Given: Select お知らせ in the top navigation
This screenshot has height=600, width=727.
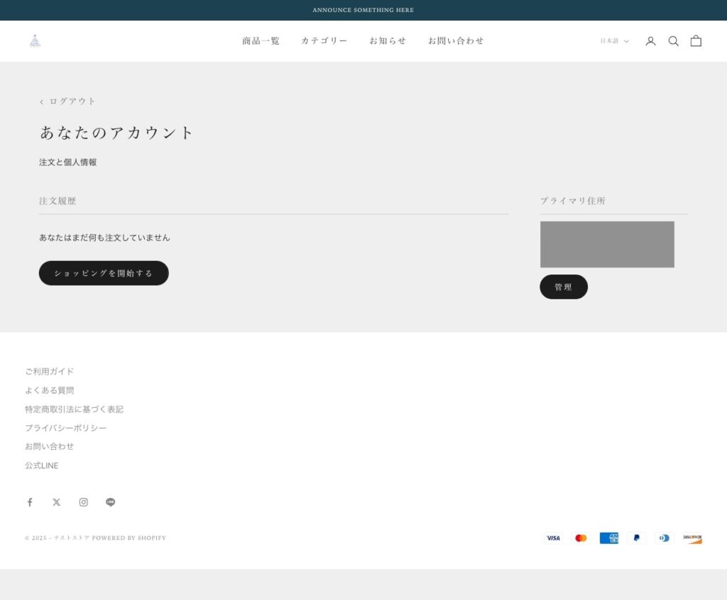Looking at the screenshot, I should (388, 41).
